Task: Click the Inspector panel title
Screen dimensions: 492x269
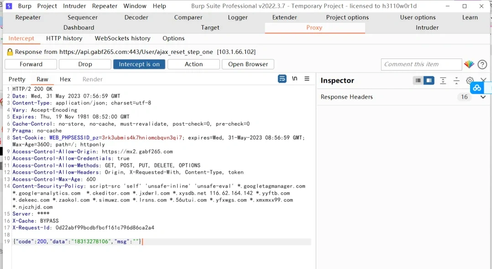Action: click(337, 81)
